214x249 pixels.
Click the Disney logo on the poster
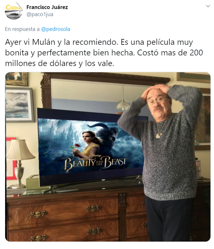[x=95, y=155]
